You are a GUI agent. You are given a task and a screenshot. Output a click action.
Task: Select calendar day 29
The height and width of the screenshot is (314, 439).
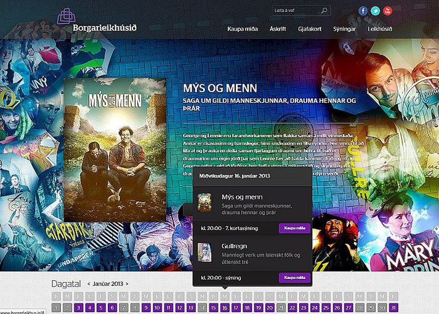(x=371, y=308)
